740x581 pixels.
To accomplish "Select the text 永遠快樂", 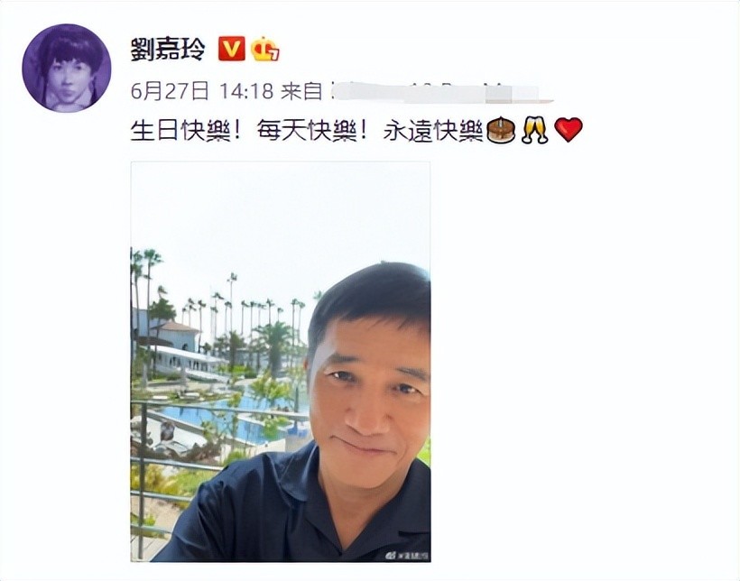I will tap(433, 130).
